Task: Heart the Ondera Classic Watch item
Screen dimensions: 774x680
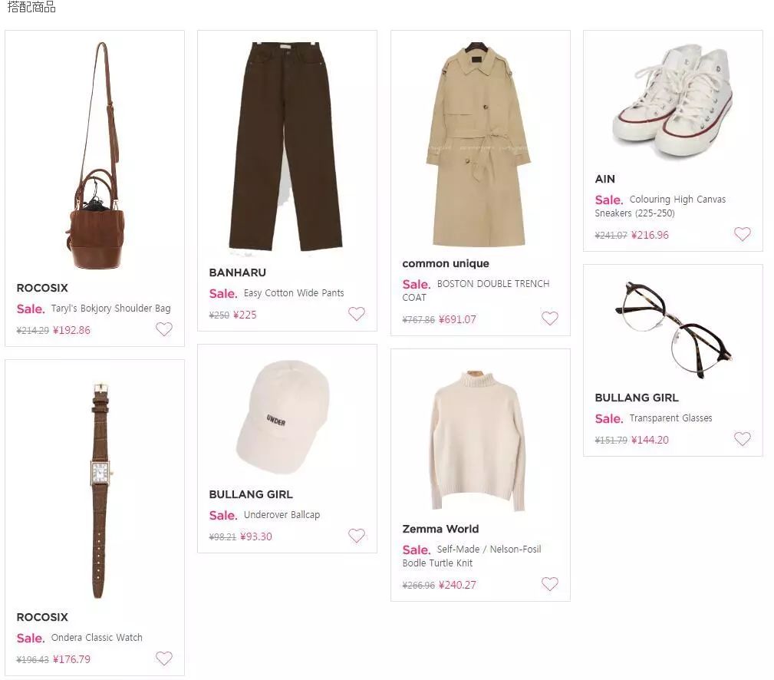Action: (163, 659)
